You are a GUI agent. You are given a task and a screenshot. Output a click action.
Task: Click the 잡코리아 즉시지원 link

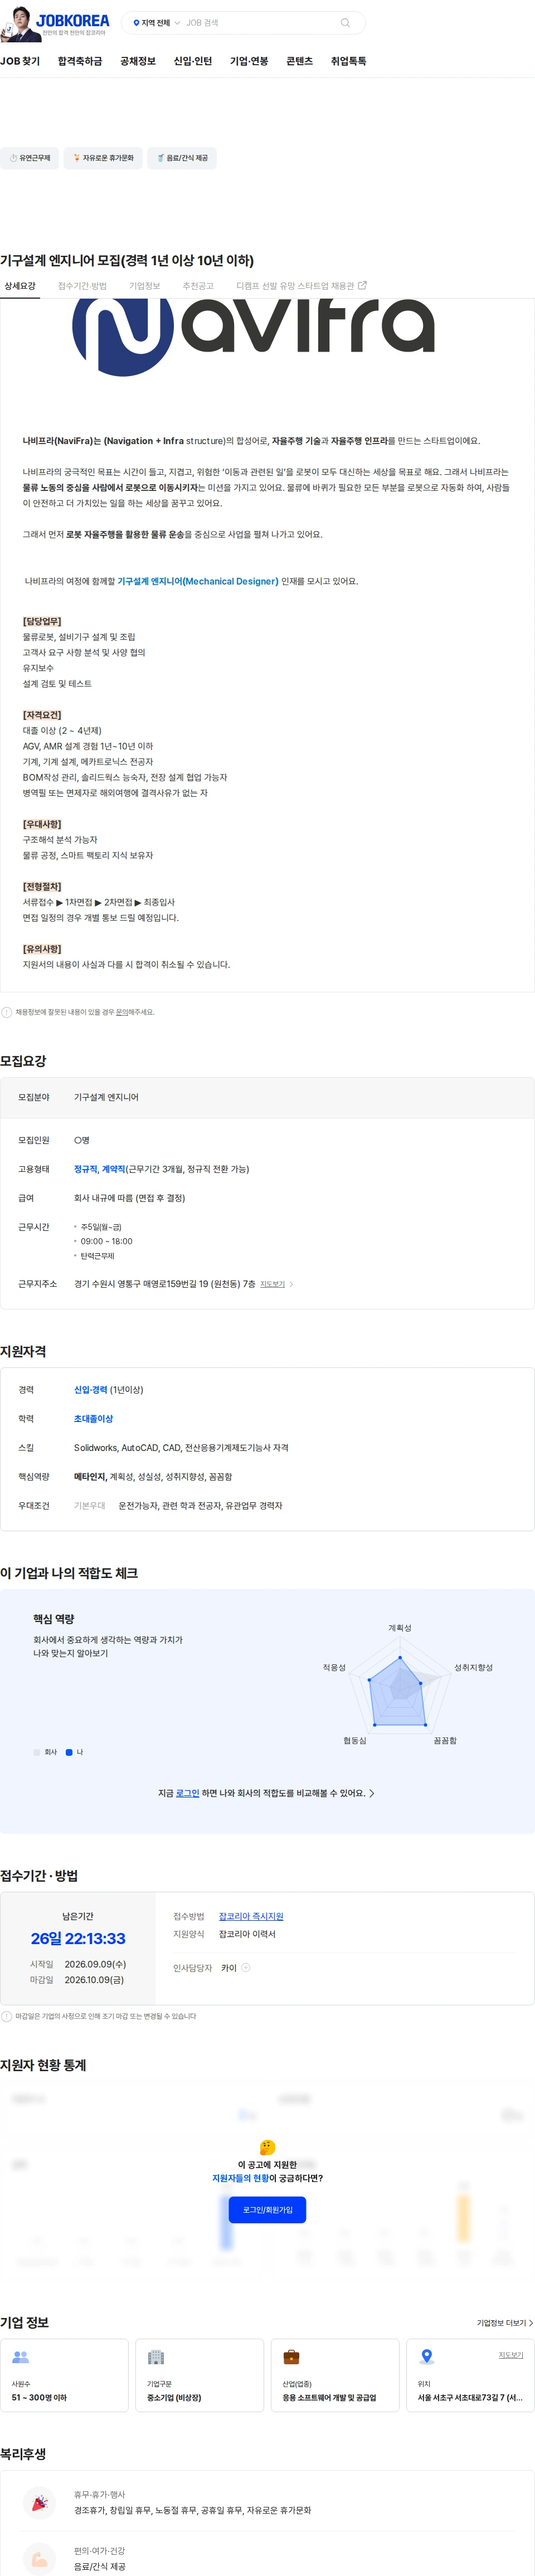pyautogui.click(x=251, y=1916)
